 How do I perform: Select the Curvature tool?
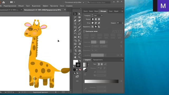[79, 21]
